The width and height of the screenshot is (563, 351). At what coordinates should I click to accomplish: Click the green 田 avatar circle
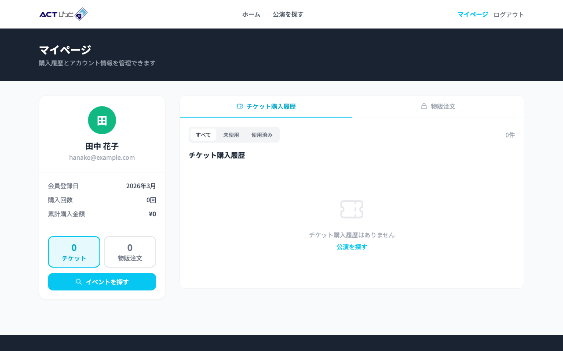102,120
